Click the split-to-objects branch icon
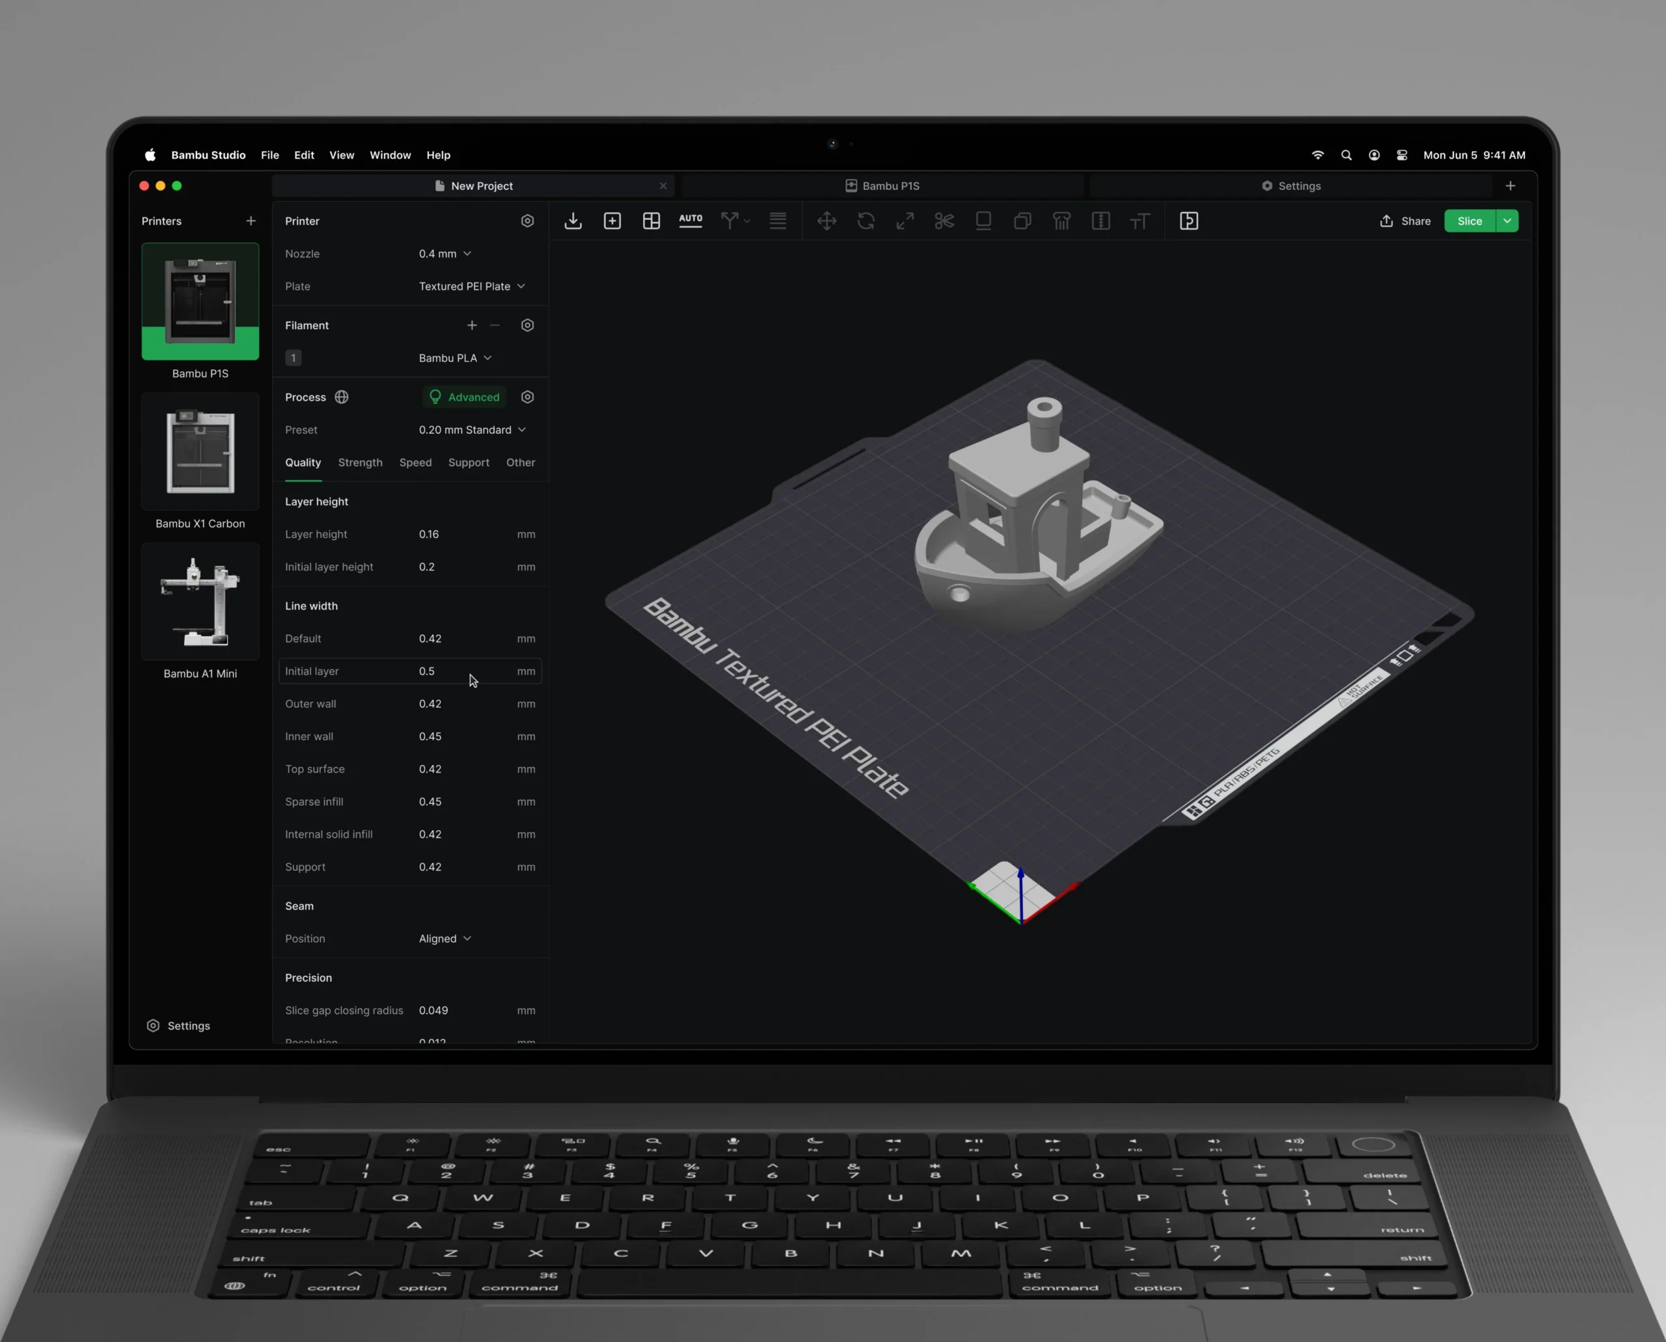This screenshot has height=1342, width=1666. (729, 221)
